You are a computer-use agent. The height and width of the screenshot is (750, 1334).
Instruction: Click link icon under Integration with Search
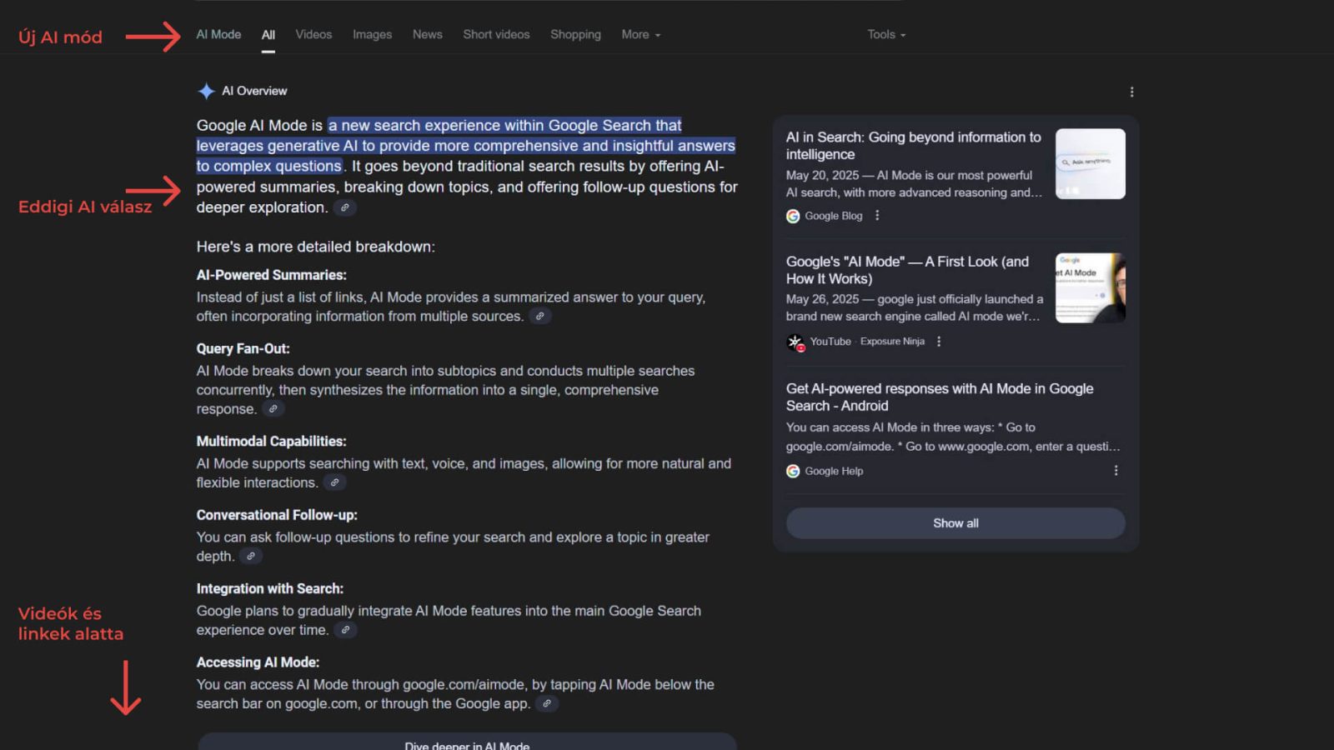[x=345, y=630]
